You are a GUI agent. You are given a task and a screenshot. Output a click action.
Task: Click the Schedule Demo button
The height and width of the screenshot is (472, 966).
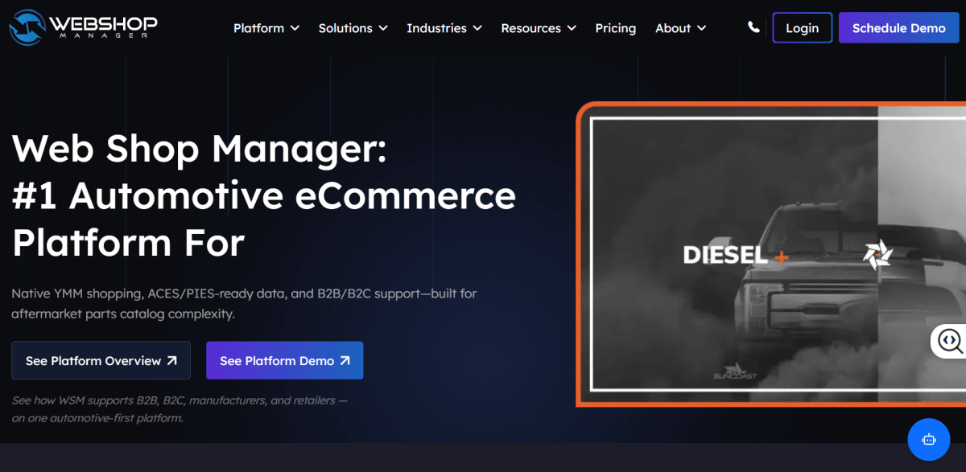[x=899, y=27]
